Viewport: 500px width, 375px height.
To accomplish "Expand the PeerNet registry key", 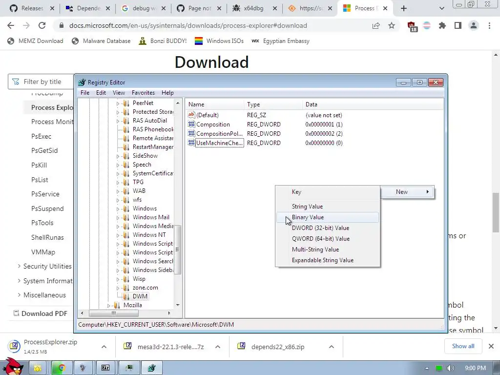I will coord(118,104).
